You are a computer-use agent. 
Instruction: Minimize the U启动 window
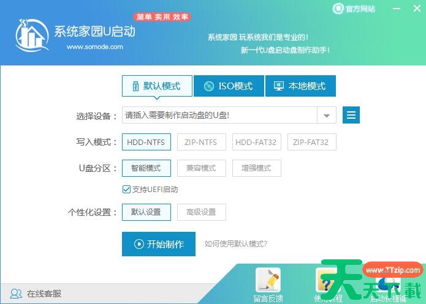coord(397,9)
